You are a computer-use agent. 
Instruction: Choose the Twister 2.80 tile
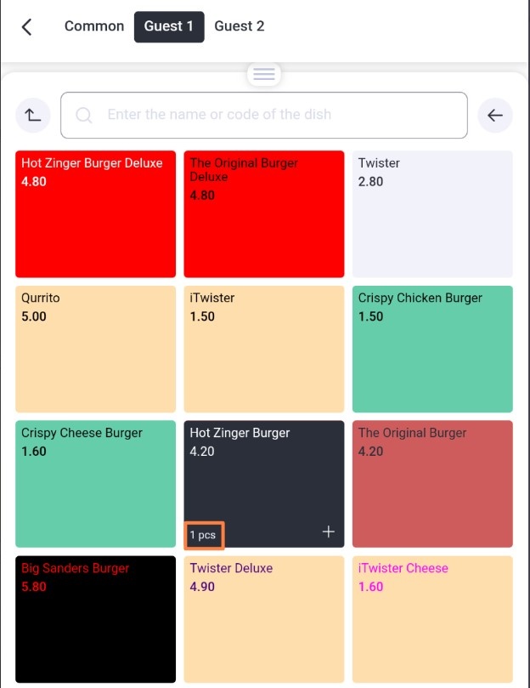(x=432, y=214)
